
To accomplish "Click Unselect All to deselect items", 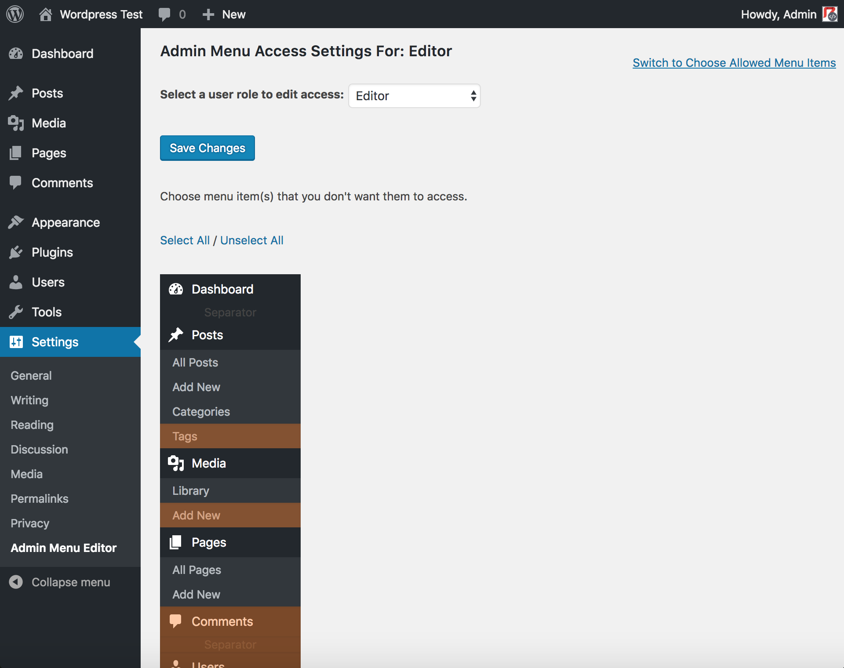I will click(x=251, y=239).
